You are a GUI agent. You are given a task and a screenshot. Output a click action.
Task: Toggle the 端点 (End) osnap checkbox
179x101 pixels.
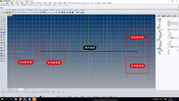point(2,92)
